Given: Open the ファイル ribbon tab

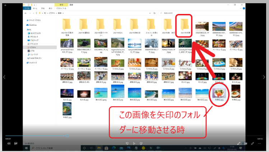Looking at the screenshot, I should coord(27,8).
